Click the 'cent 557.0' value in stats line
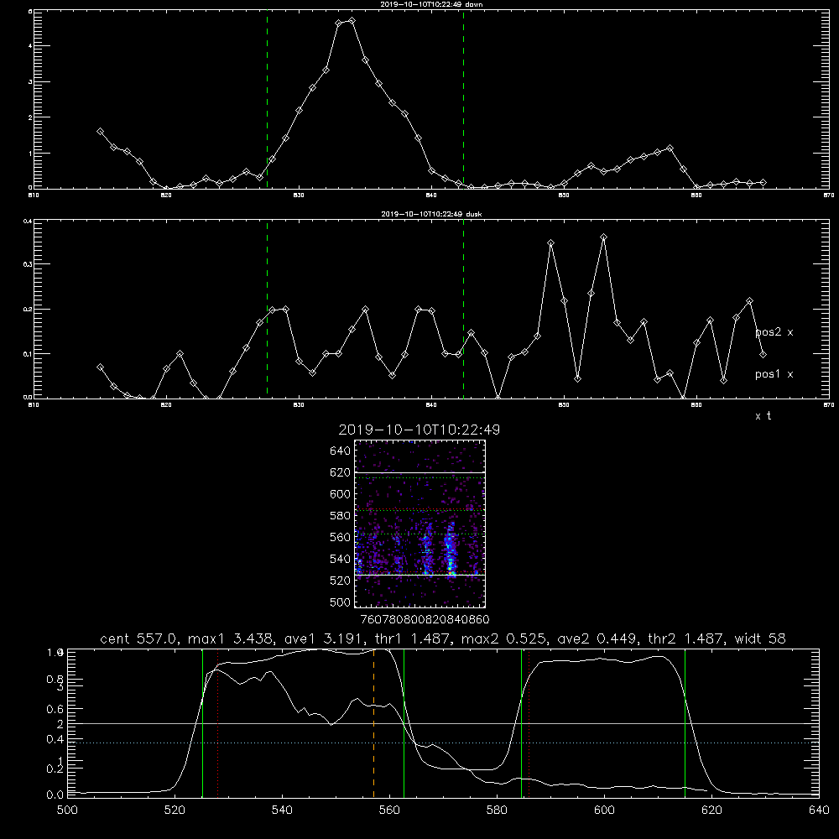 [140, 638]
